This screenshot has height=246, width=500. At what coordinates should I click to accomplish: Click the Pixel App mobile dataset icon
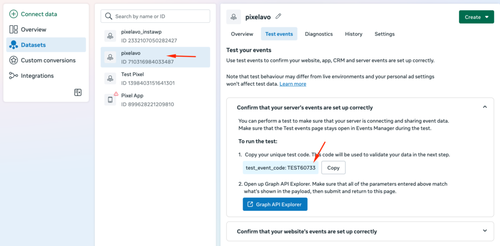point(110,99)
